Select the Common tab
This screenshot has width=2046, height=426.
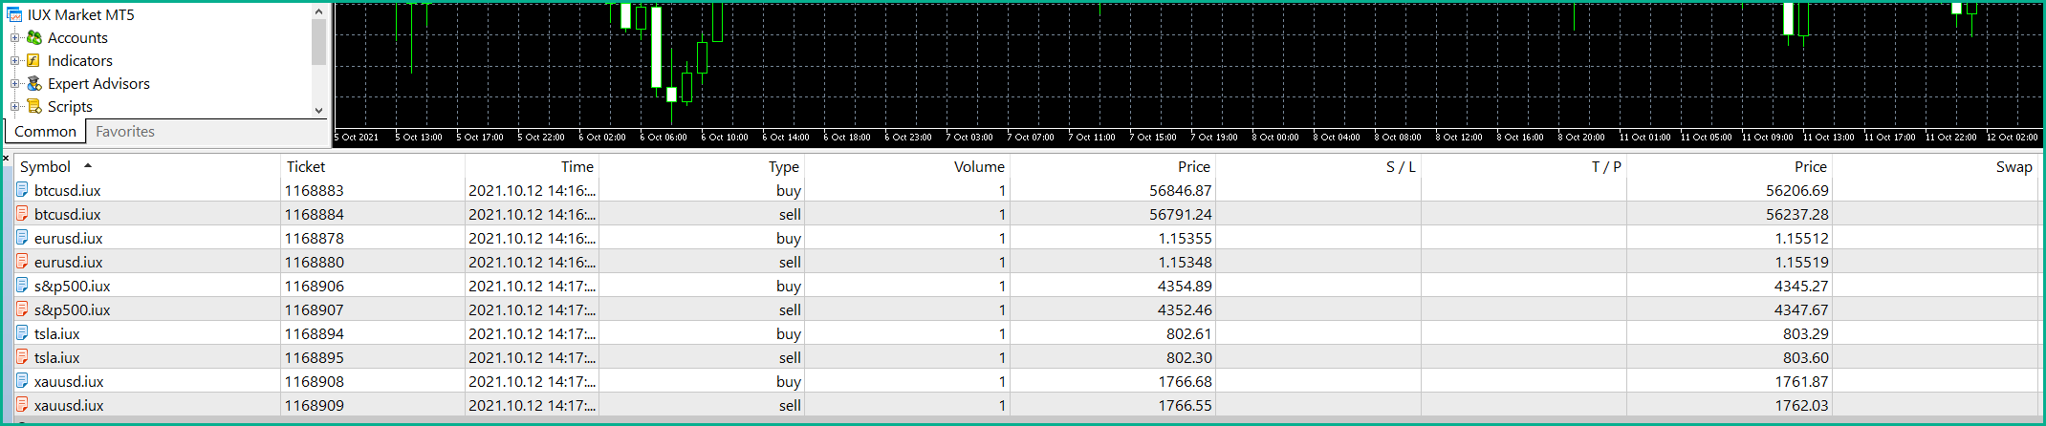point(45,132)
